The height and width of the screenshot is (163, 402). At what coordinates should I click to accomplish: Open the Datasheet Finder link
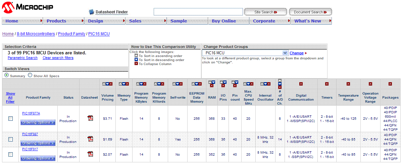[x=111, y=12]
